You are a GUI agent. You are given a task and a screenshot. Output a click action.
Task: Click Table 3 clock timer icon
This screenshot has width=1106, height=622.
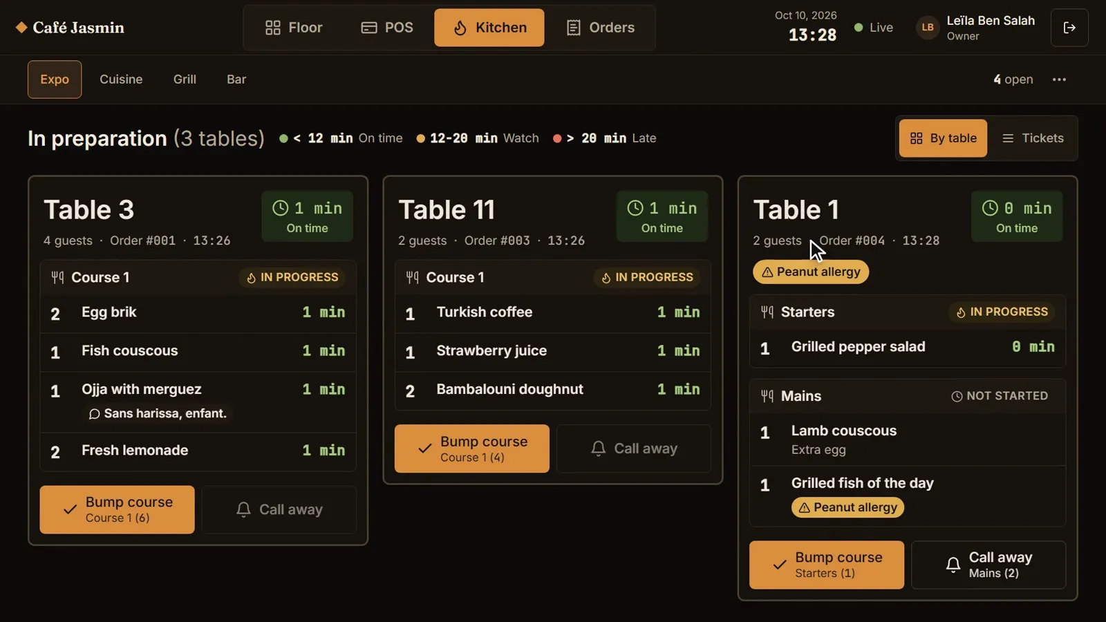coord(280,208)
